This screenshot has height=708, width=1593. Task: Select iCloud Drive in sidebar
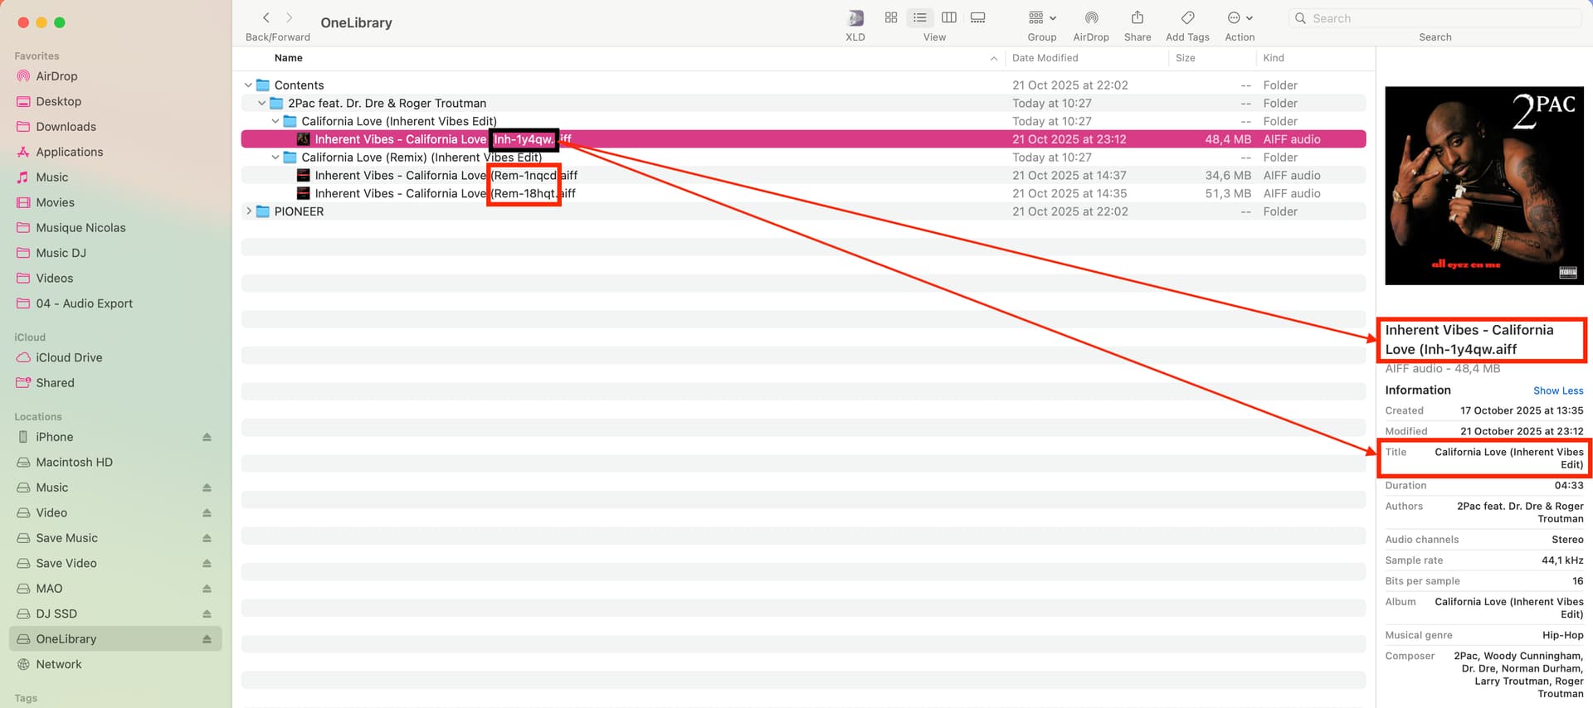(x=69, y=357)
